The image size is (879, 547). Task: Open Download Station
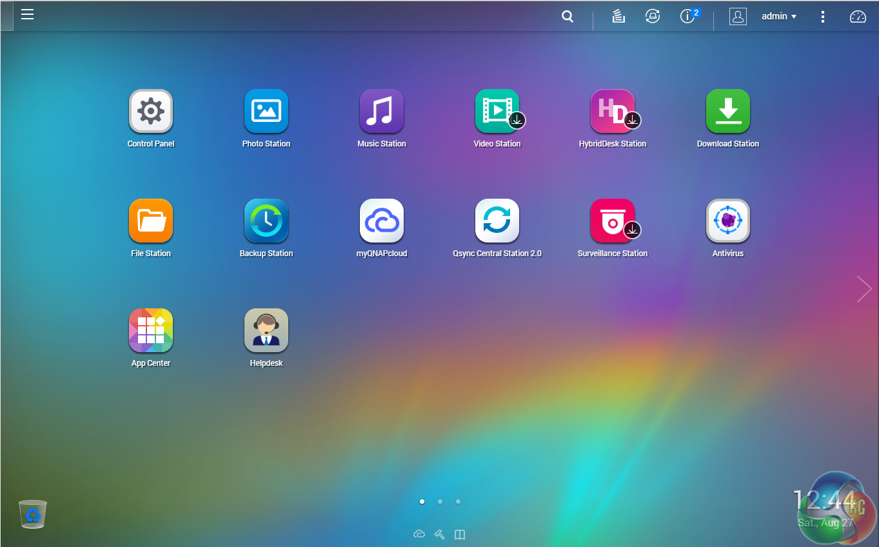click(727, 112)
